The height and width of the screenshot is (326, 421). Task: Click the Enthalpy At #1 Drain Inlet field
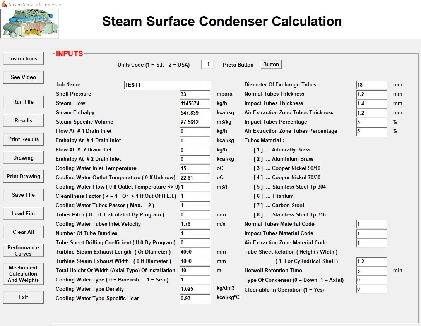[195, 141]
